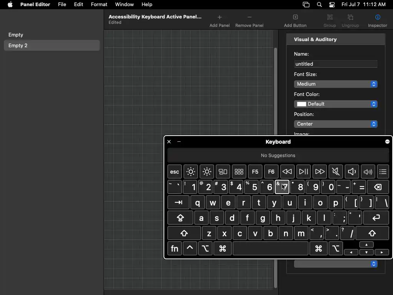
Task: Click the Name field containing untitled
Action: (335, 64)
